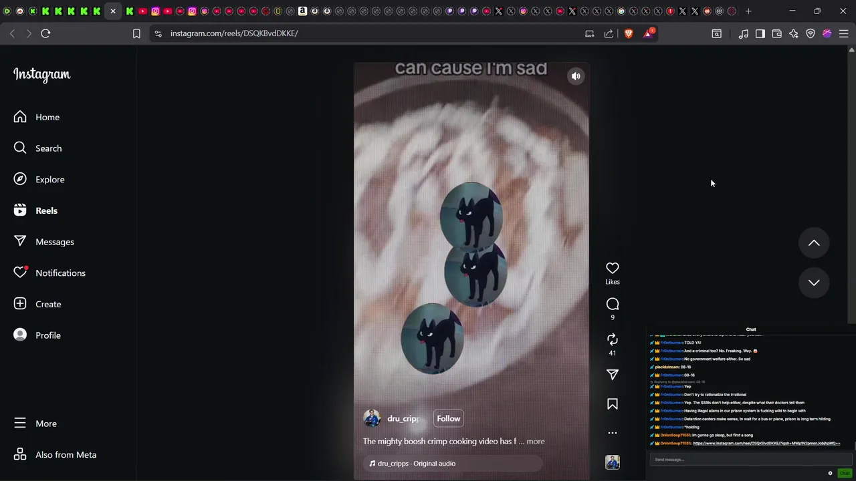This screenshot has width=856, height=481.
Task: Open the reel's three-dot options menu
Action: pyautogui.click(x=613, y=433)
